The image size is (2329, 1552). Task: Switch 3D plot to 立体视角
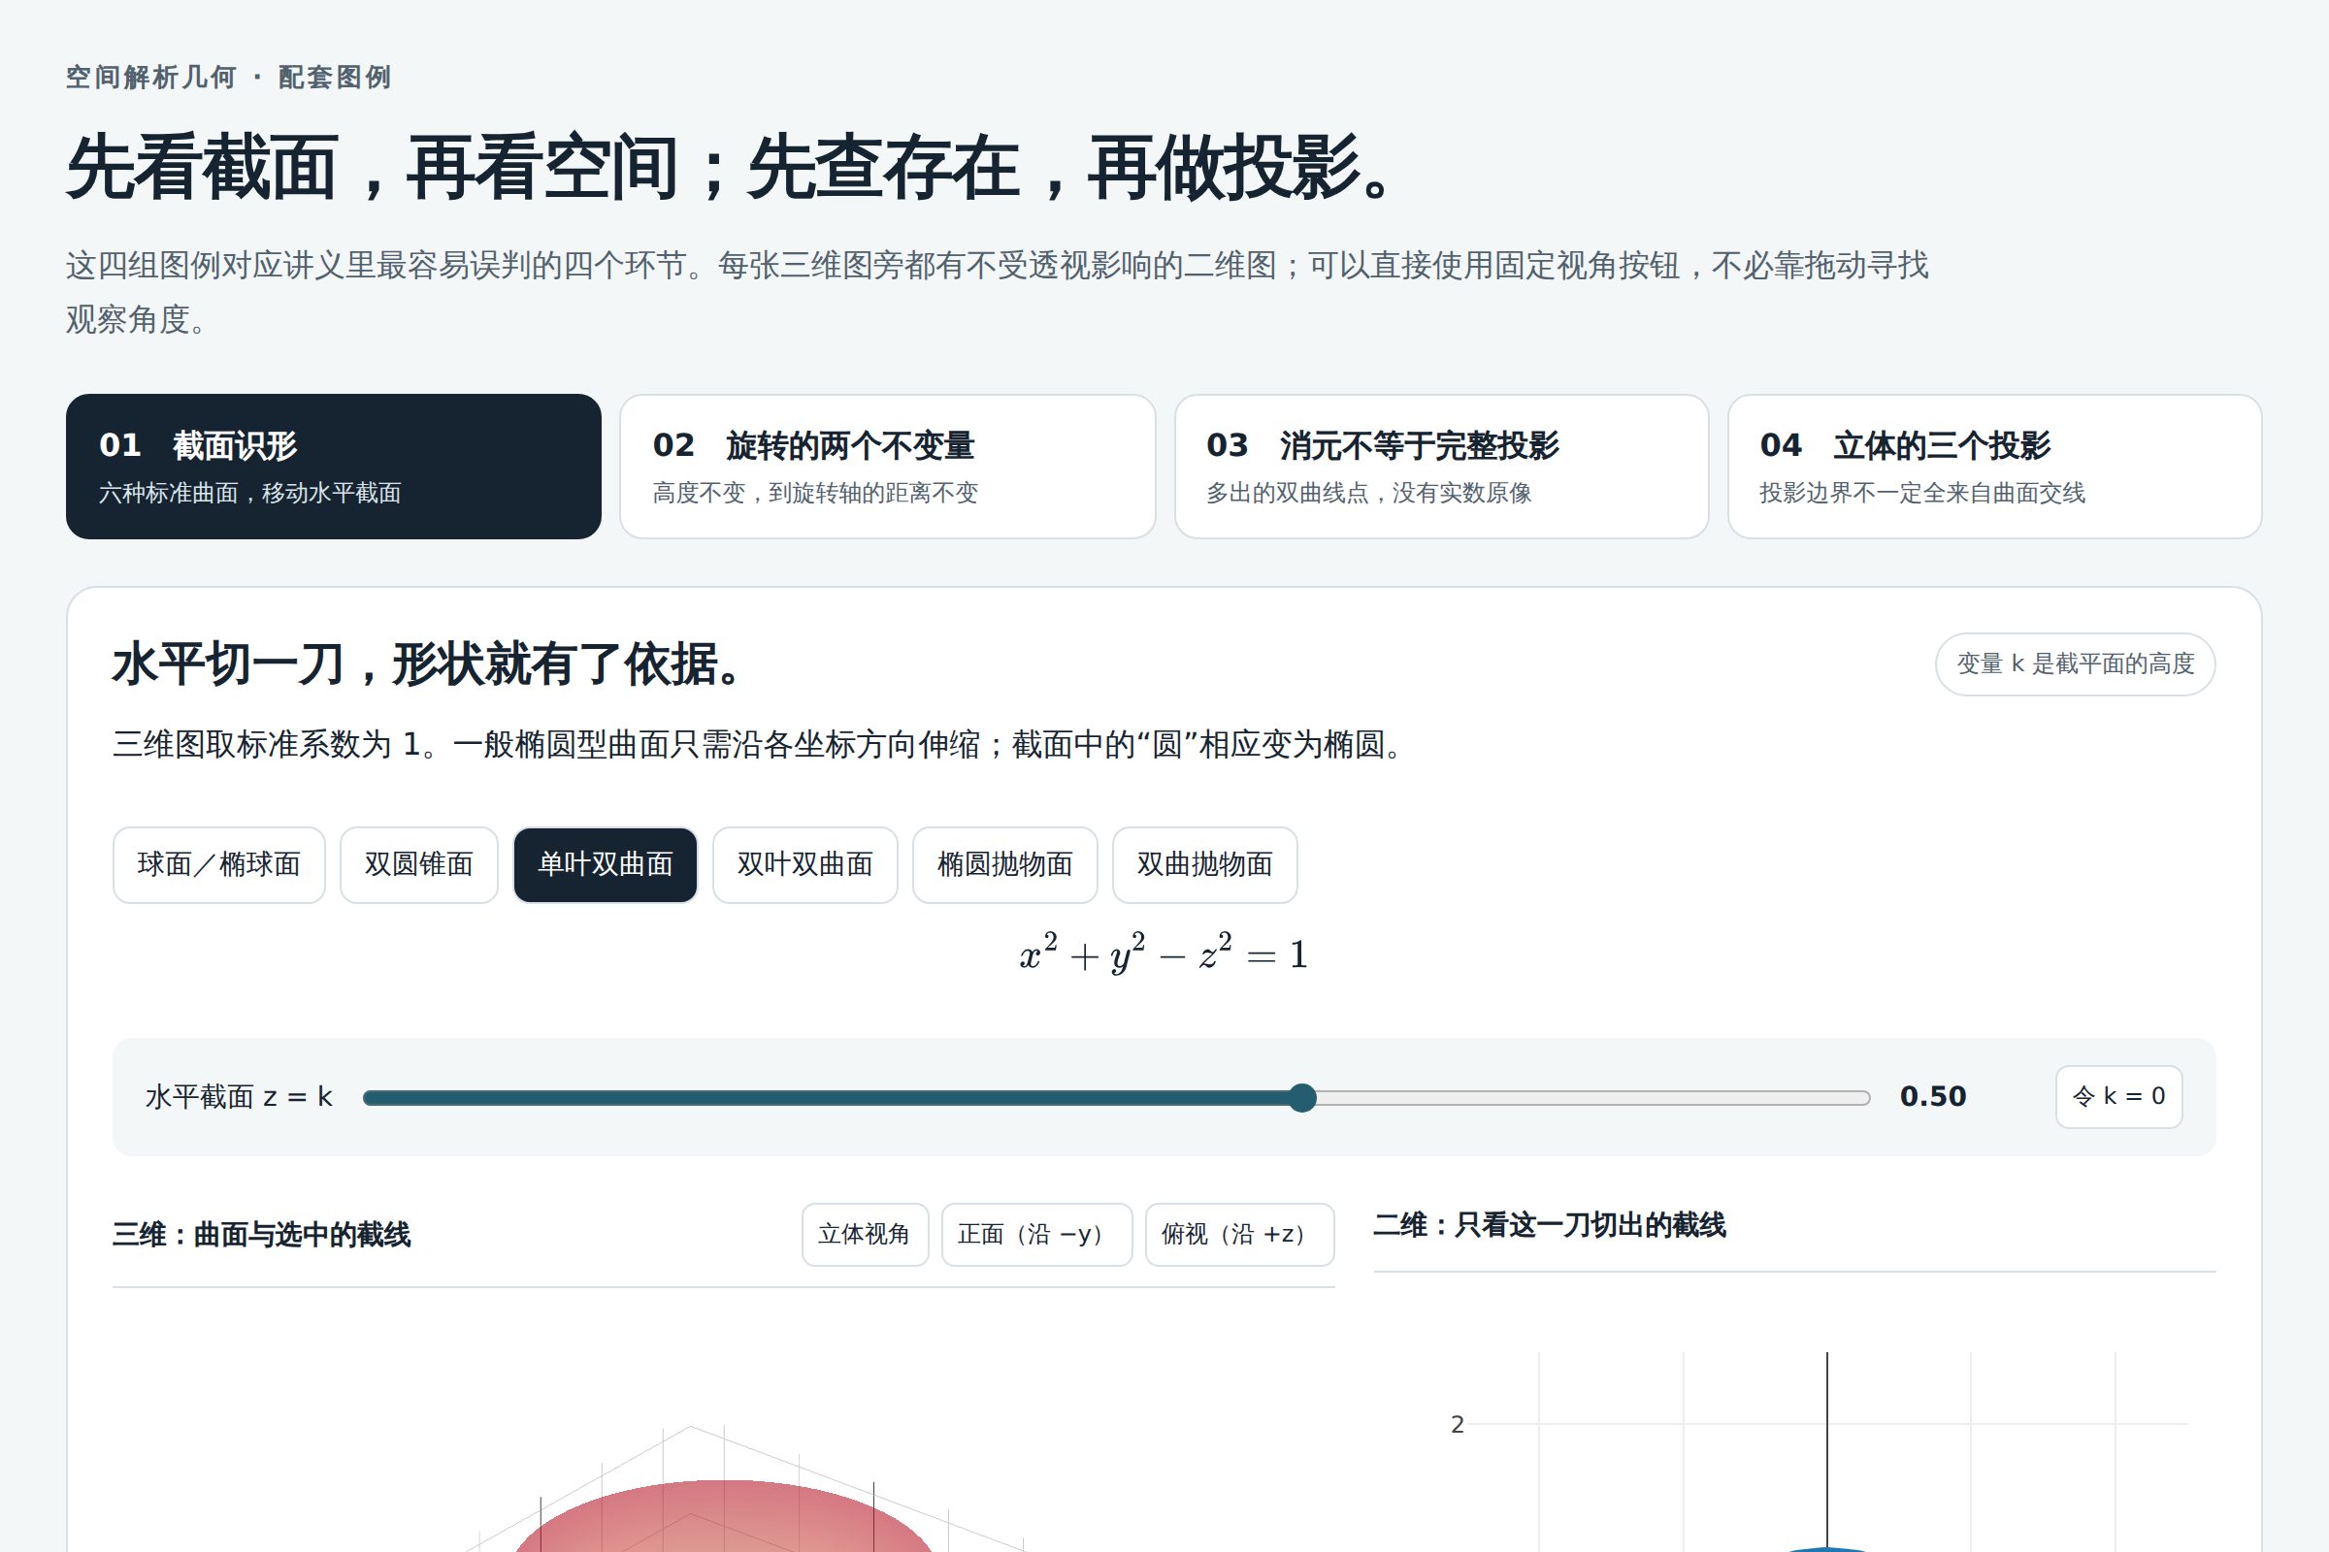865,1234
